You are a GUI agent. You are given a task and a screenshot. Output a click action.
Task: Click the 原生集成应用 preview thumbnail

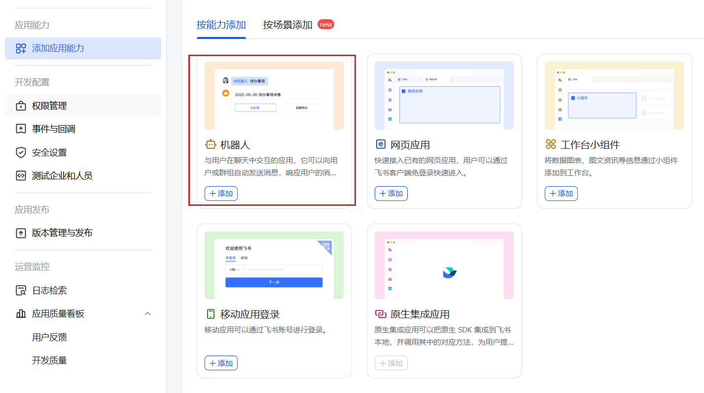coord(444,265)
